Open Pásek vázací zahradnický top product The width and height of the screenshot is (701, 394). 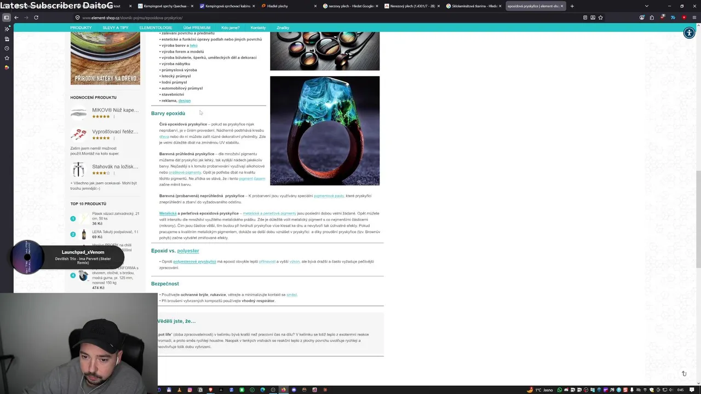click(x=116, y=216)
